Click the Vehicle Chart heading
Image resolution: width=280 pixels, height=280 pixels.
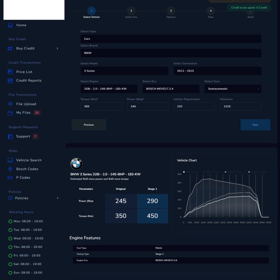(x=187, y=160)
